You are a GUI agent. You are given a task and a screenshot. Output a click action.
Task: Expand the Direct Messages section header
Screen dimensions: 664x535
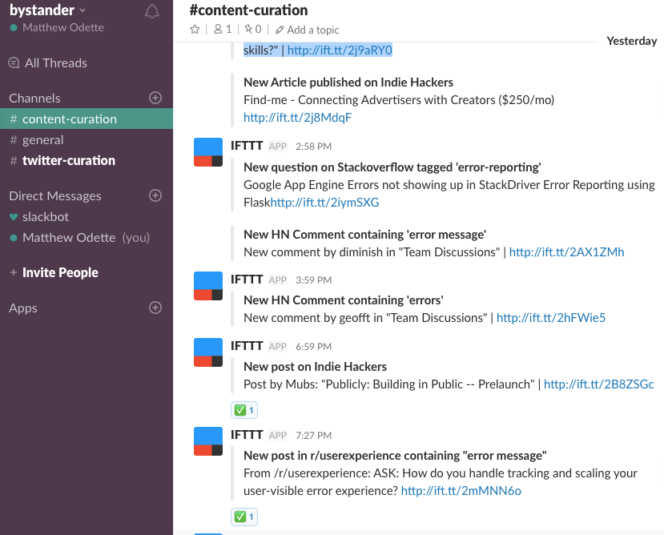click(55, 195)
